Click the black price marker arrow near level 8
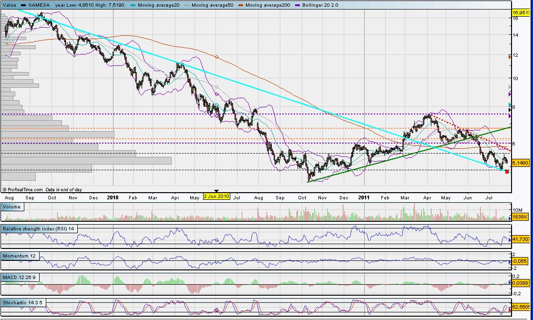Viewport: 533px width, 320px height. [510, 110]
